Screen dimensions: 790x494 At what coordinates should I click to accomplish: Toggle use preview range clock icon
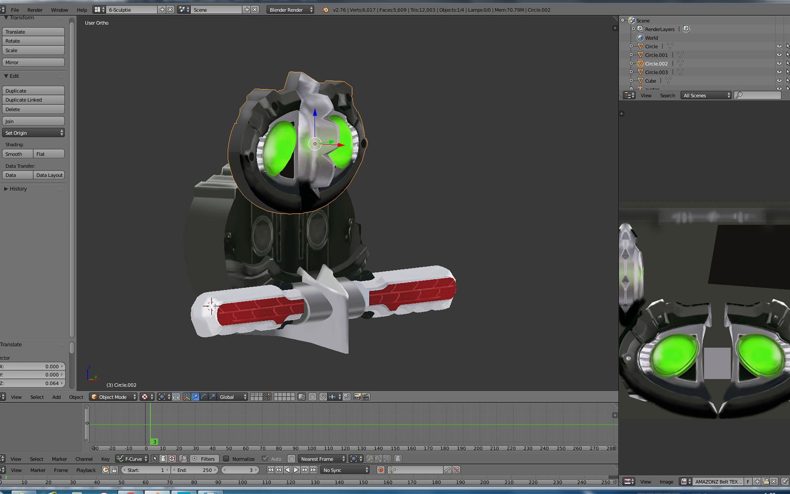105,470
